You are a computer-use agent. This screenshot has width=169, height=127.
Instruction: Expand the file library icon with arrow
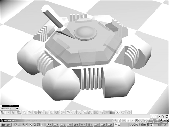click(19, 112)
